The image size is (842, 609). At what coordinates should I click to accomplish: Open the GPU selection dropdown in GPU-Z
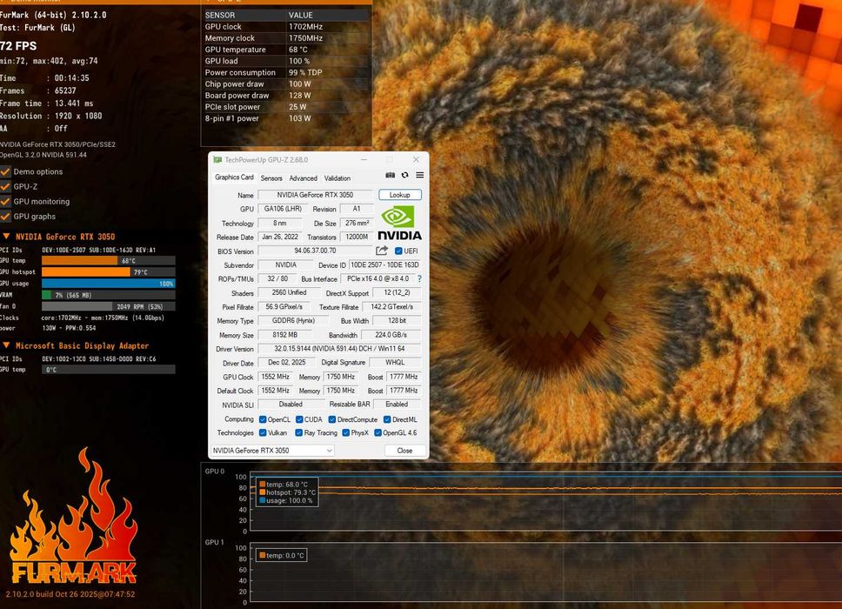pyautogui.click(x=272, y=451)
